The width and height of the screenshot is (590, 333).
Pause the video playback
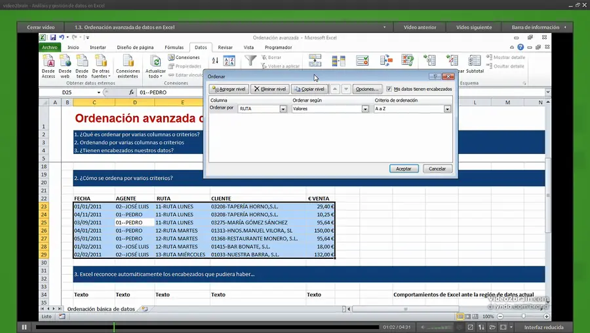pyautogui.click(x=24, y=327)
